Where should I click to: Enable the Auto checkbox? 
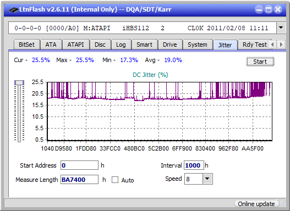[x=115, y=180]
